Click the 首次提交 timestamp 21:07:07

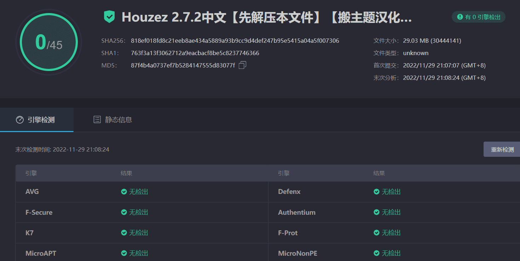tap(444, 65)
